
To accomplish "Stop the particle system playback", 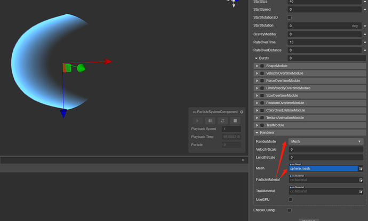I will pyautogui.click(x=235, y=121).
